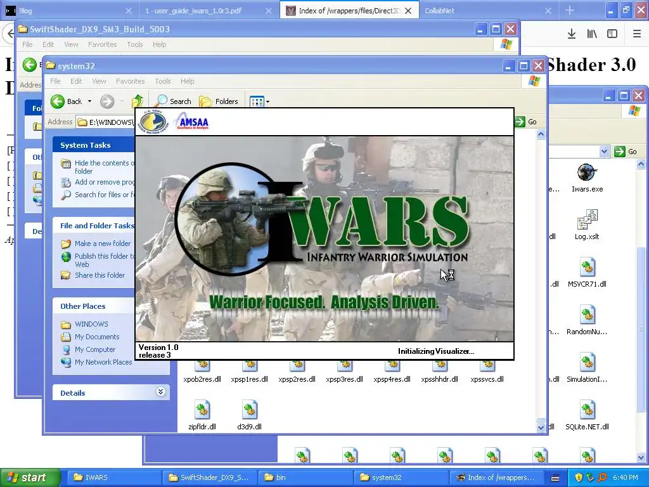
Task: Click scroll-up arrow in bin window
Action: (641, 164)
